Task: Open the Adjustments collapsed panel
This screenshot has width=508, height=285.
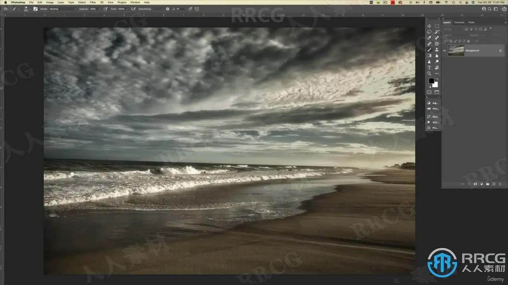Action: pyautogui.click(x=433, y=103)
